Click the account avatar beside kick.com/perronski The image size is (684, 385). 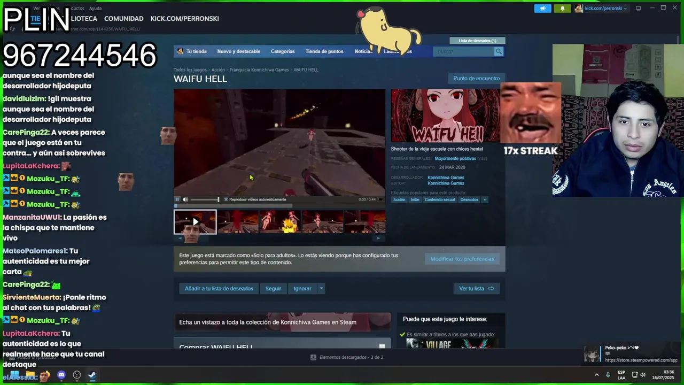pos(579,9)
